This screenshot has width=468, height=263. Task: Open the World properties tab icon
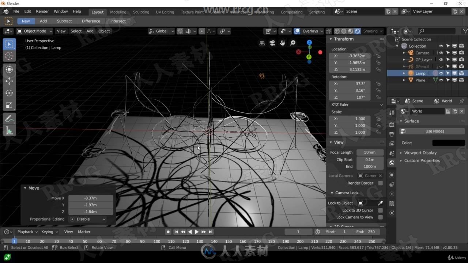click(x=392, y=163)
